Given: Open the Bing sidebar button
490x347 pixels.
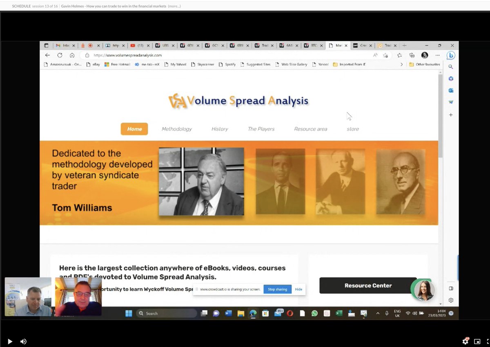Looking at the screenshot, I should point(451,55).
